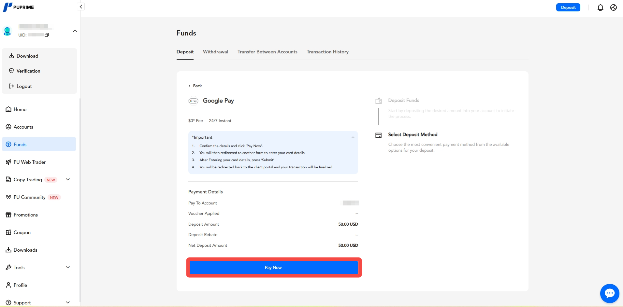Screen dimensions: 623x307
Task: Click the Select Deposit Method step icon
Action: tap(378, 135)
